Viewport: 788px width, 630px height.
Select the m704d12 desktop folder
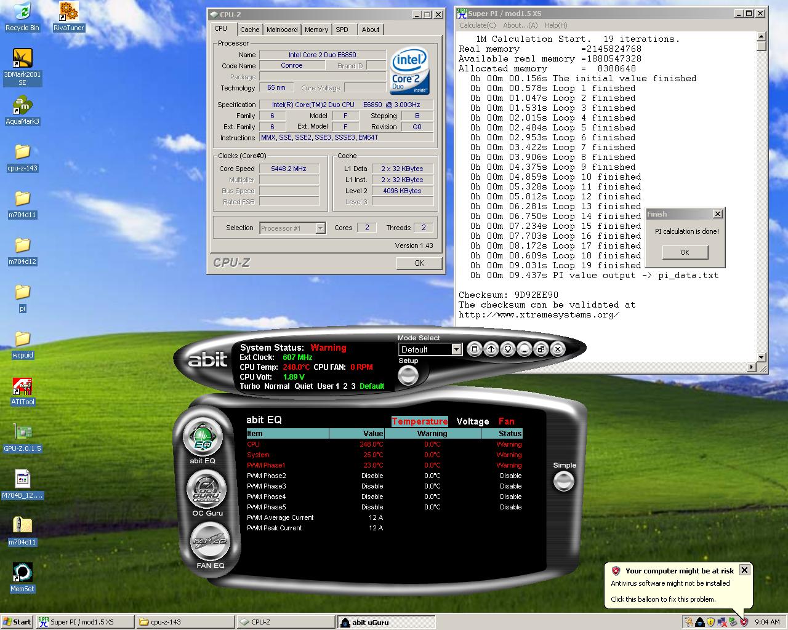(22, 251)
